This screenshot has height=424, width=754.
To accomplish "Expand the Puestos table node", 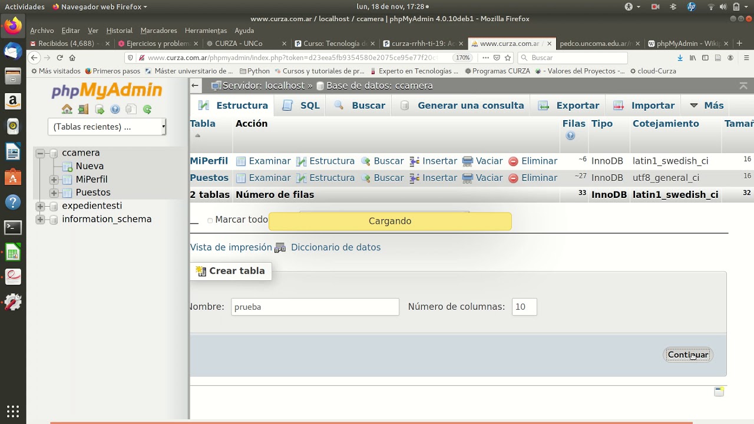I will (x=54, y=193).
